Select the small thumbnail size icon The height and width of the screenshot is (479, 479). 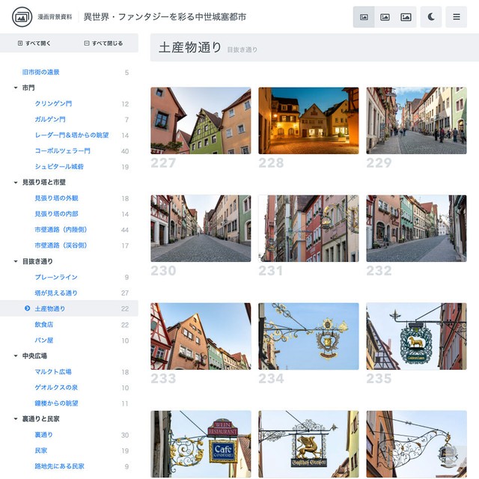364,17
